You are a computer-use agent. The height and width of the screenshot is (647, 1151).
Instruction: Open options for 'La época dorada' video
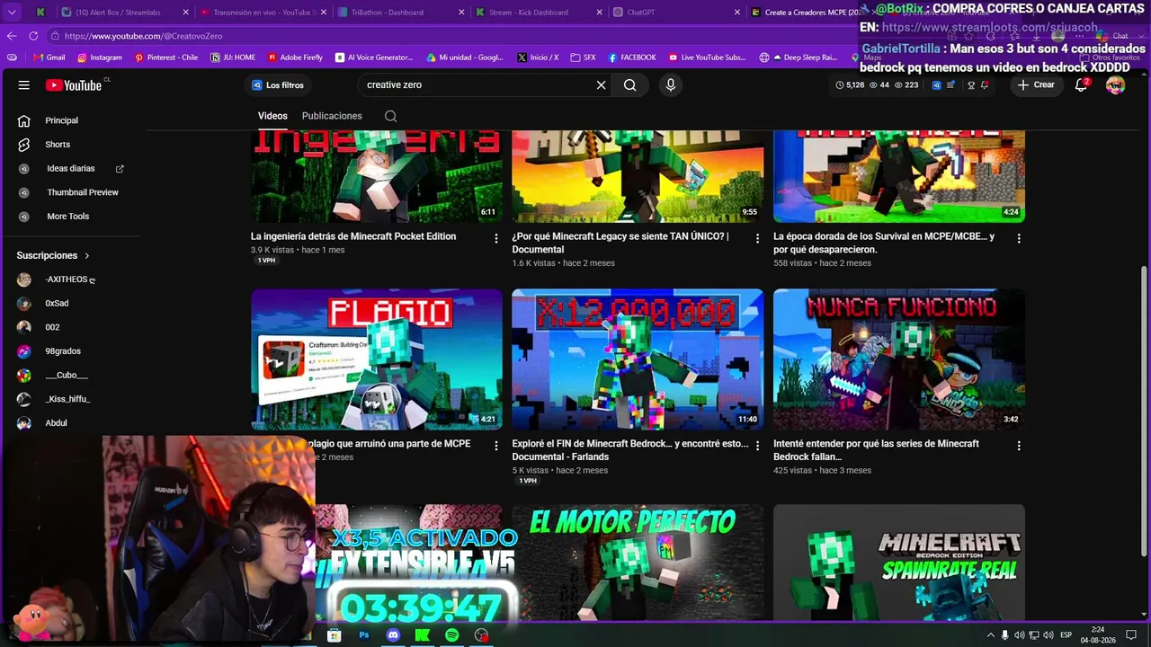pos(1019,238)
